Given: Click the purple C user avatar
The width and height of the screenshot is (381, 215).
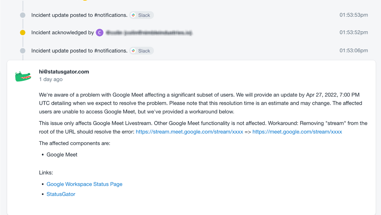Looking at the screenshot, I should [99, 33].
